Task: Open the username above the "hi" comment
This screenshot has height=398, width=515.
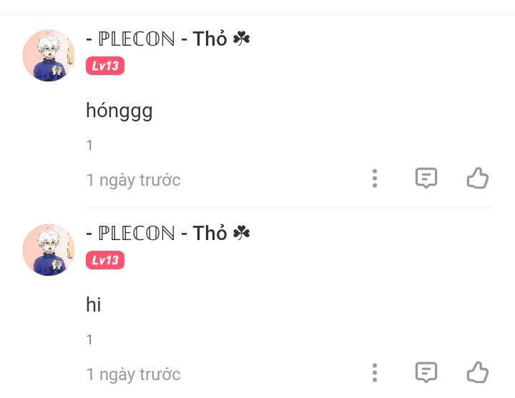Action: (x=168, y=233)
